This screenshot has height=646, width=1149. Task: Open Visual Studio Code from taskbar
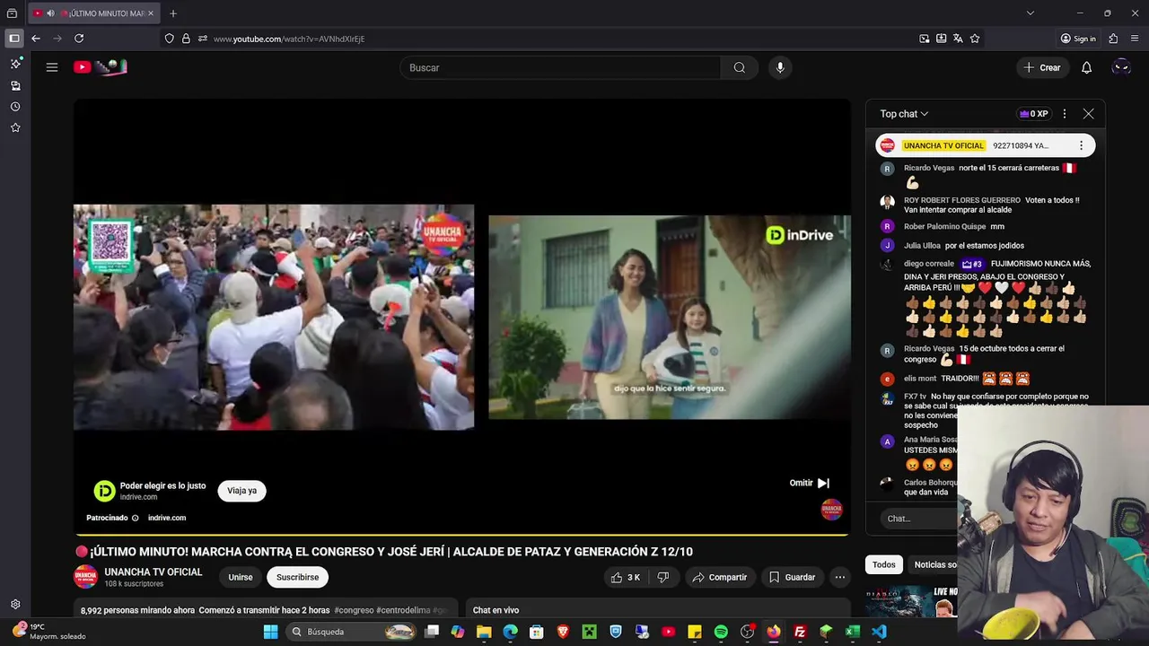tap(879, 632)
